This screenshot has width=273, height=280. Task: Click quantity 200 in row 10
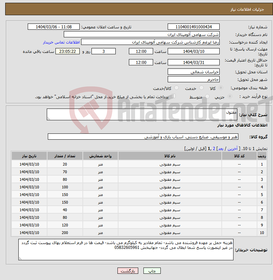click(65, 233)
